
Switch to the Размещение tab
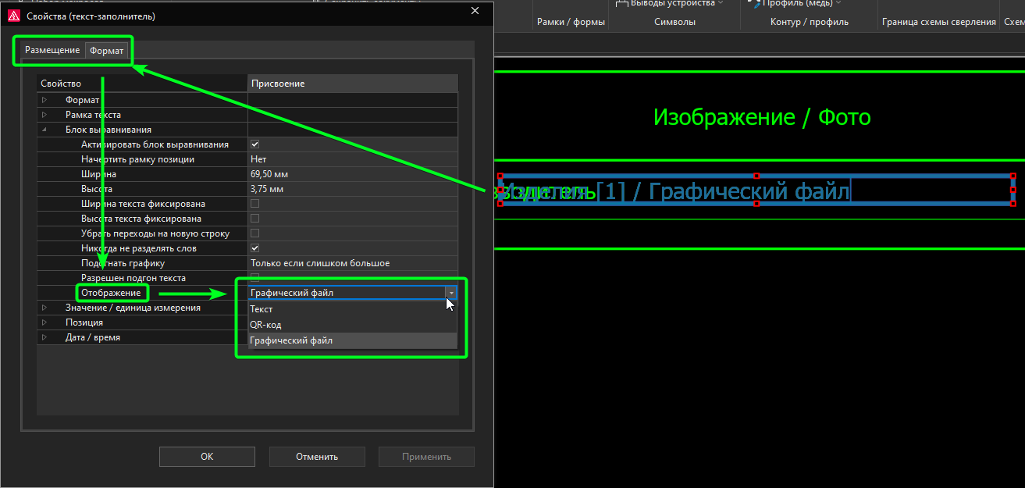(x=52, y=50)
